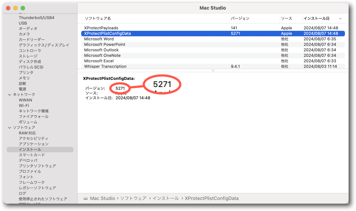
Task: Select プロファイル in sidebar
Action: pyautogui.click(x=30, y=171)
